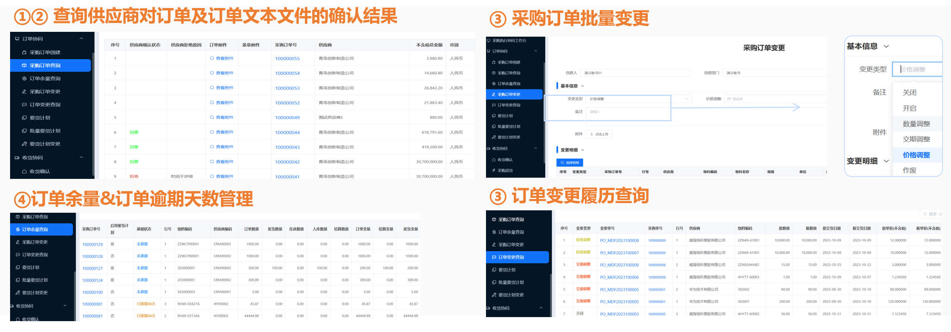Click the magnifier icon in the 搜索 box
Screen dimensions: 951x332
pos(925,214)
